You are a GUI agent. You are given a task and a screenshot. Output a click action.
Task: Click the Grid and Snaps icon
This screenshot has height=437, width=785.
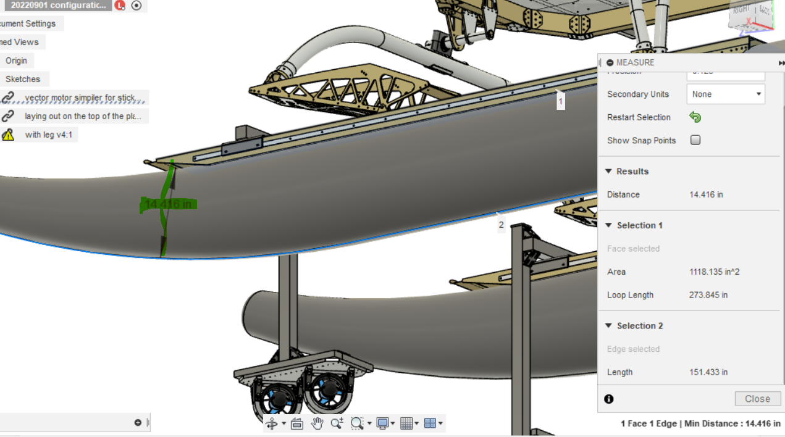(x=406, y=423)
